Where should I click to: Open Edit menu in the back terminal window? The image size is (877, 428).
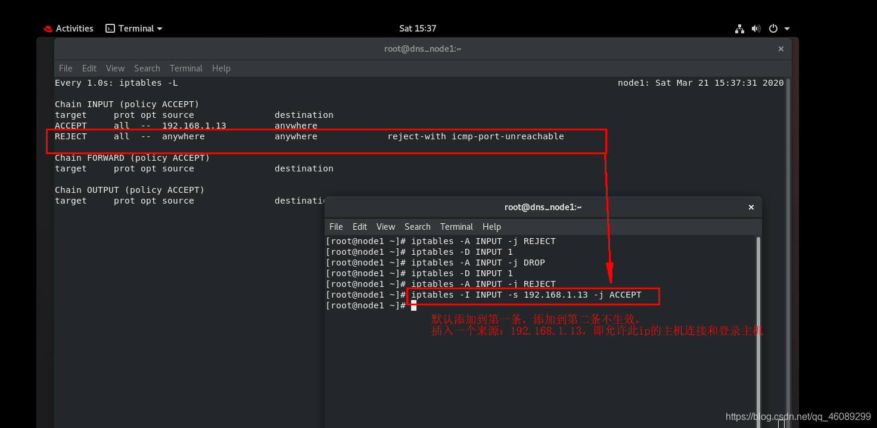pyautogui.click(x=89, y=68)
